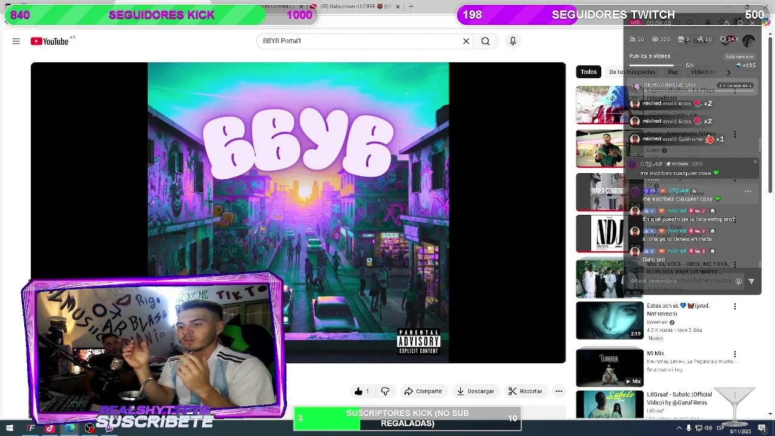Clear the search text with the X icon
775x436 pixels.
tap(466, 41)
